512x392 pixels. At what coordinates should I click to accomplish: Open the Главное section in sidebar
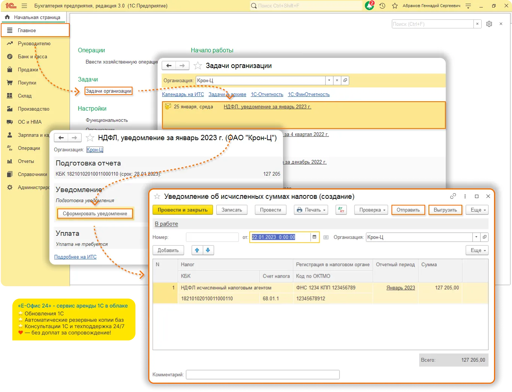click(x=35, y=31)
